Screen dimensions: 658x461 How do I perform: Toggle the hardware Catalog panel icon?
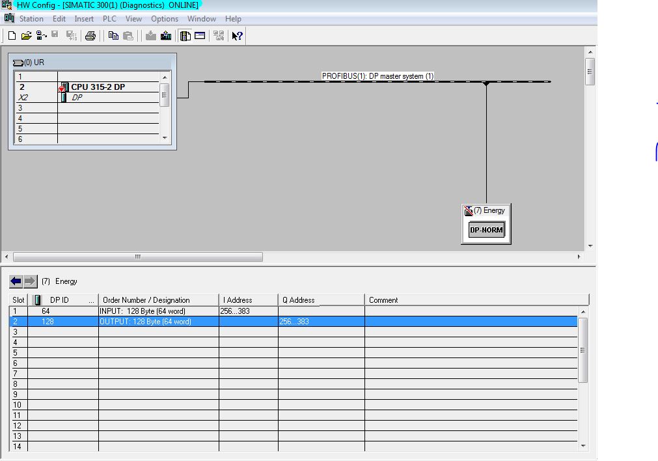pos(200,36)
